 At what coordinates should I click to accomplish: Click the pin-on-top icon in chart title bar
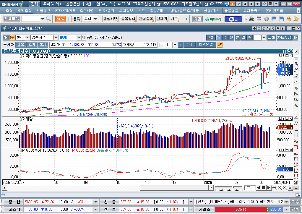coord(278,28)
